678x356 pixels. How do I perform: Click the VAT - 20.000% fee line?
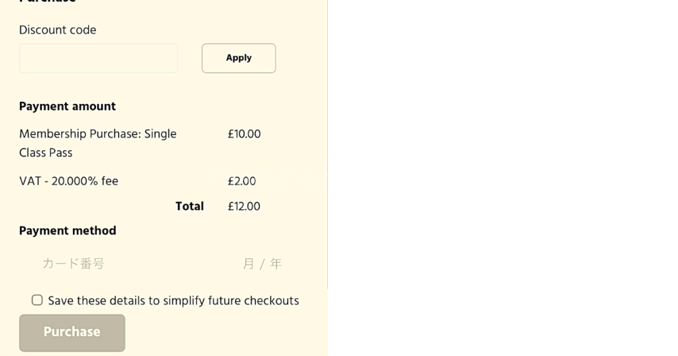click(69, 181)
